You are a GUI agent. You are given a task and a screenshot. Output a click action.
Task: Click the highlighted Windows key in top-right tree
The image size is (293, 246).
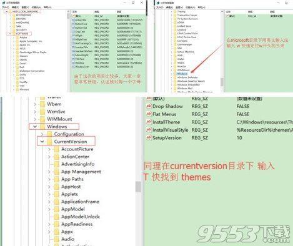[x=182, y=74]
